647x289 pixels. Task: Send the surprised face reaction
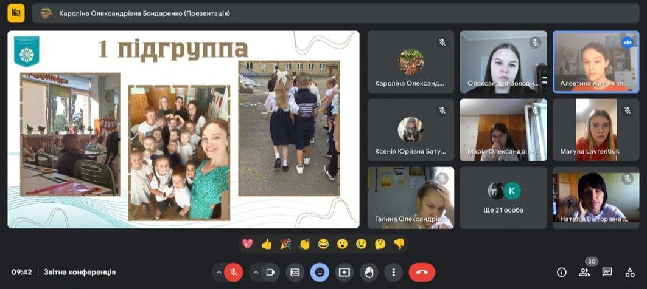(x=342, y=244)
